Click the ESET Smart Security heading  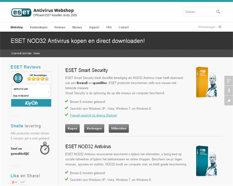86,70
